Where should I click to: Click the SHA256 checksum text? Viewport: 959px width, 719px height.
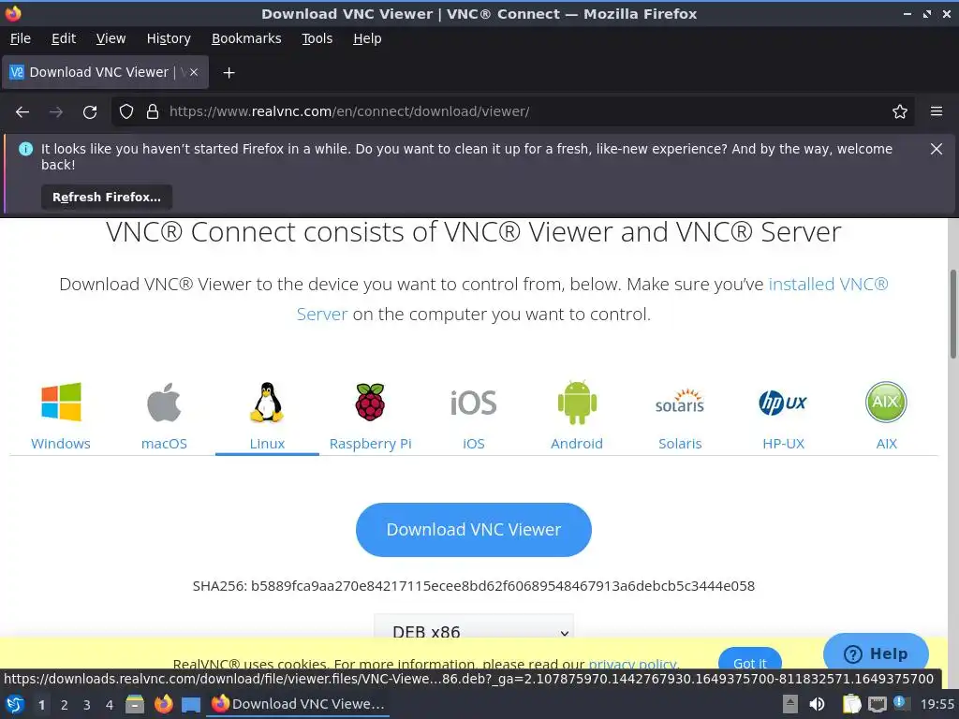[x=473, y=586]
